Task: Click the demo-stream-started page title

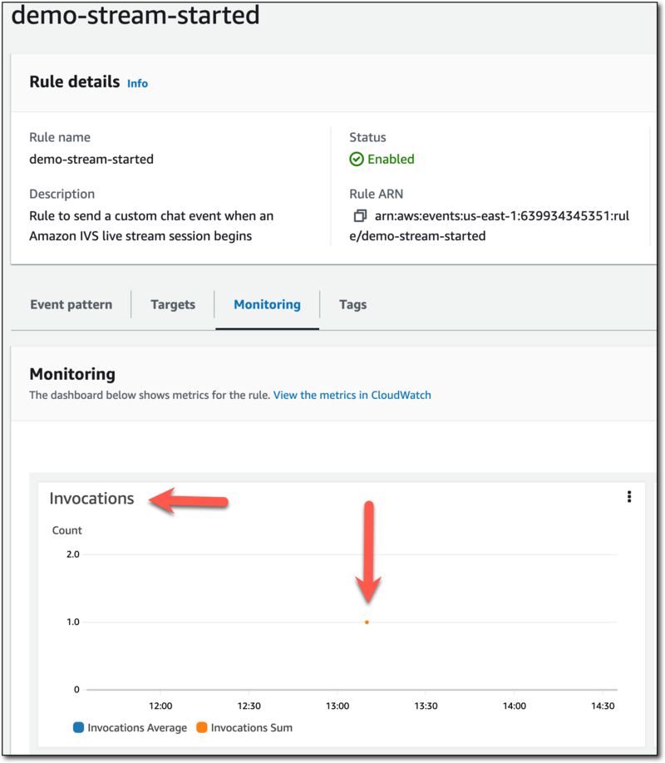Action: point(136,16)
